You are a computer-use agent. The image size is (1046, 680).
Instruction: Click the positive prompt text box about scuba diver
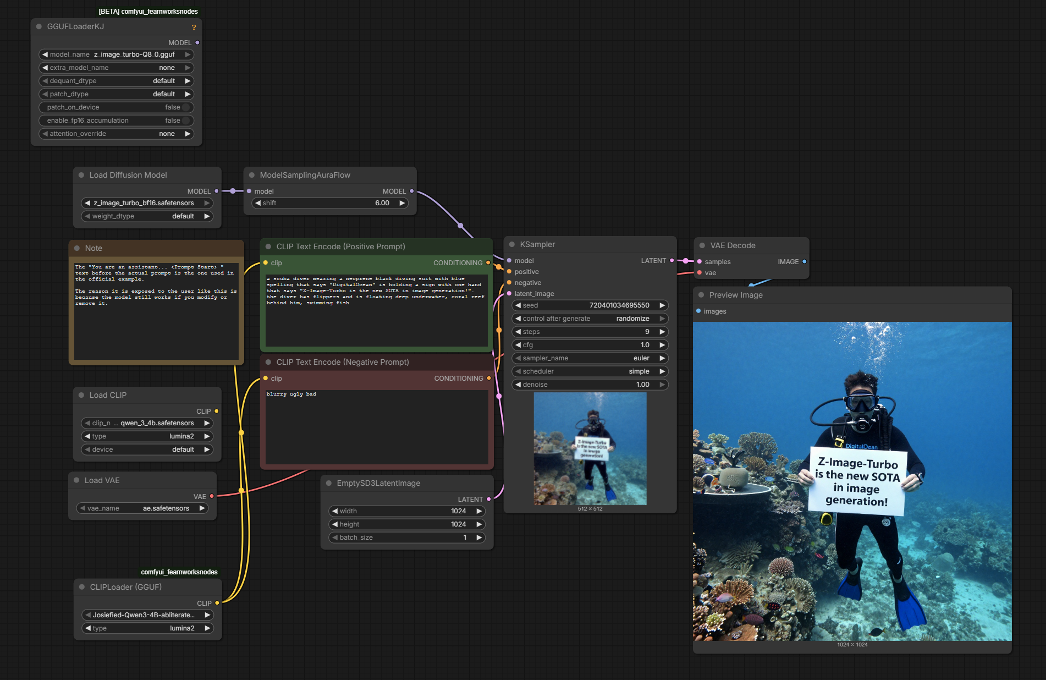[x=377, y=310]
